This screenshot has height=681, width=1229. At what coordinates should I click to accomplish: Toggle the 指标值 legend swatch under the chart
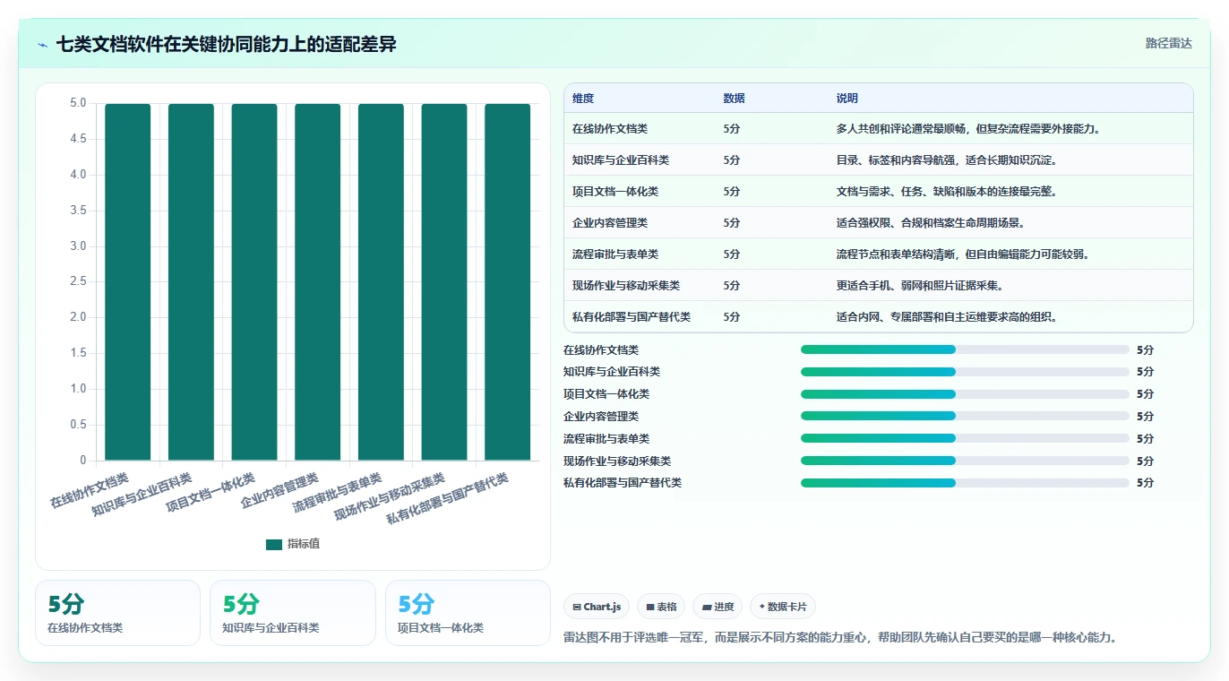pos(274,544)
